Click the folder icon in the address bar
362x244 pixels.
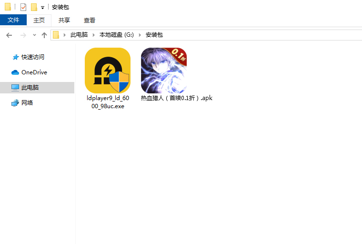pos(56,35)
